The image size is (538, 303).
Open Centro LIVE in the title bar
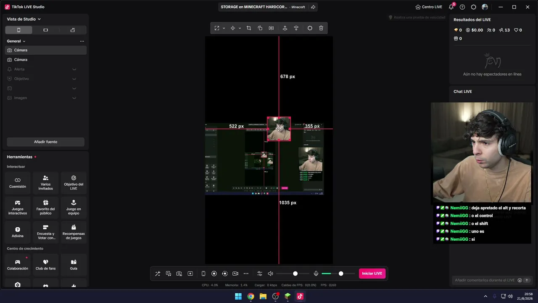point(429,7)
